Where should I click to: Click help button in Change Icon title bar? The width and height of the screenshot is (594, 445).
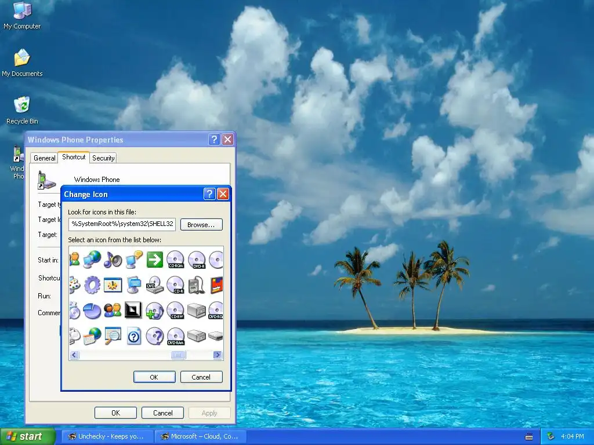pos(209,194)
